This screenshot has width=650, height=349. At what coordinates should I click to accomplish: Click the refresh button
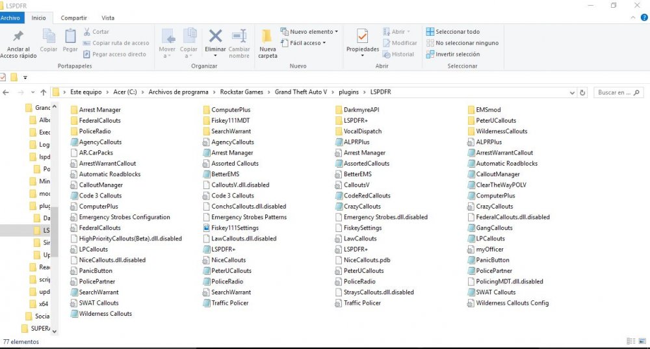coord(582,92)
